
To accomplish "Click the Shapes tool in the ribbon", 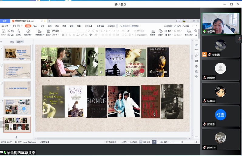I will coord(161,31).
